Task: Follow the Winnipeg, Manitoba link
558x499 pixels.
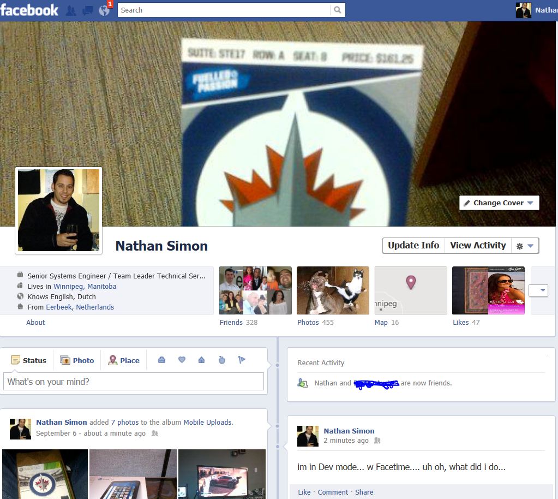Action: (85, 287)
